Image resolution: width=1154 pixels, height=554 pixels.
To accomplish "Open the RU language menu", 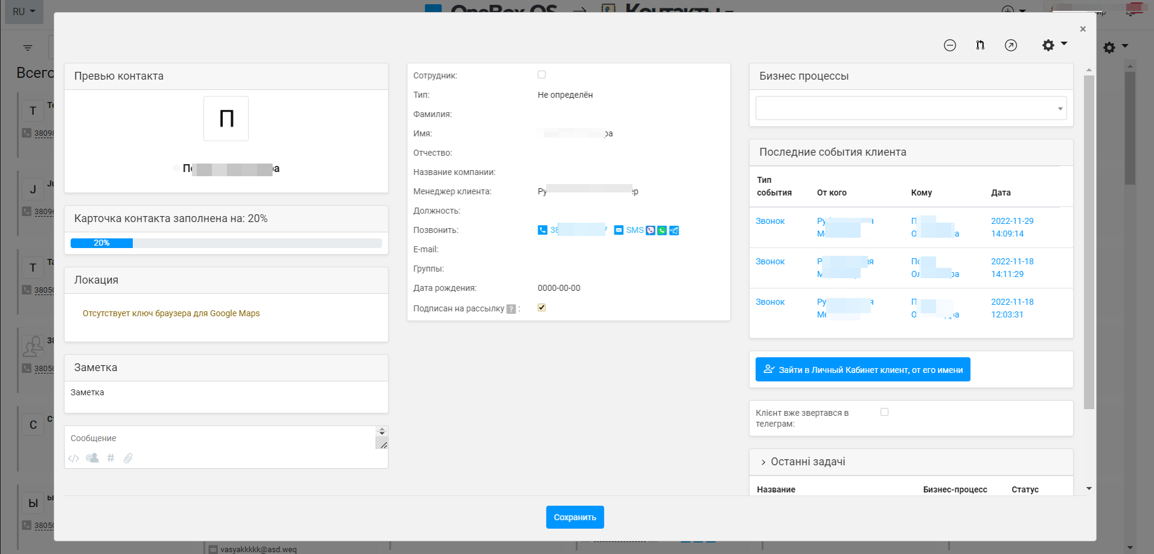I will point(24,11).
